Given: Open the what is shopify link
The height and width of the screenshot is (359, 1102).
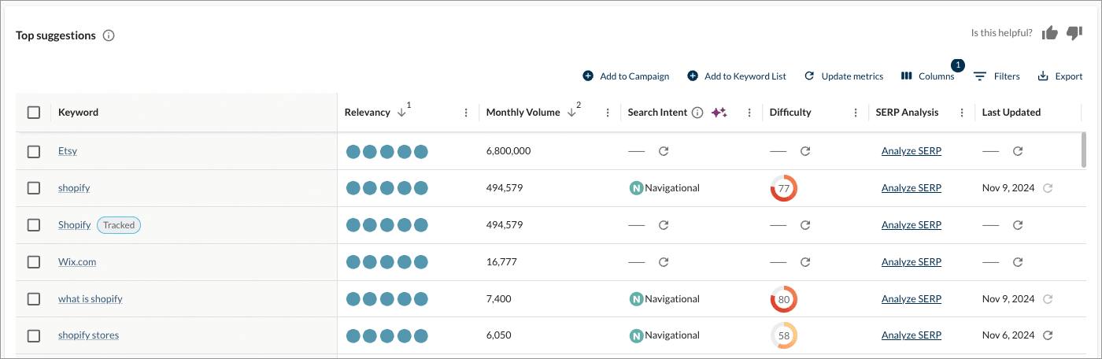Looking at the screenshot, I should point(91,299).
